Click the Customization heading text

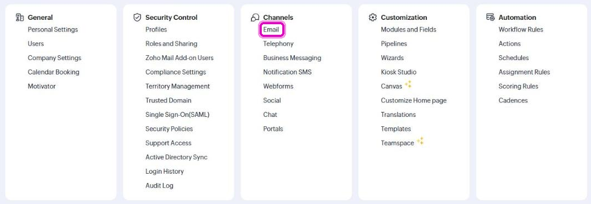pos(404,17)
